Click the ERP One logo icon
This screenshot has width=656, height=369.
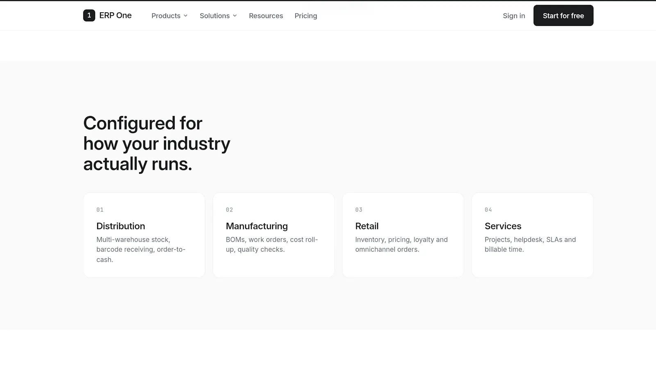pos(89,16)
